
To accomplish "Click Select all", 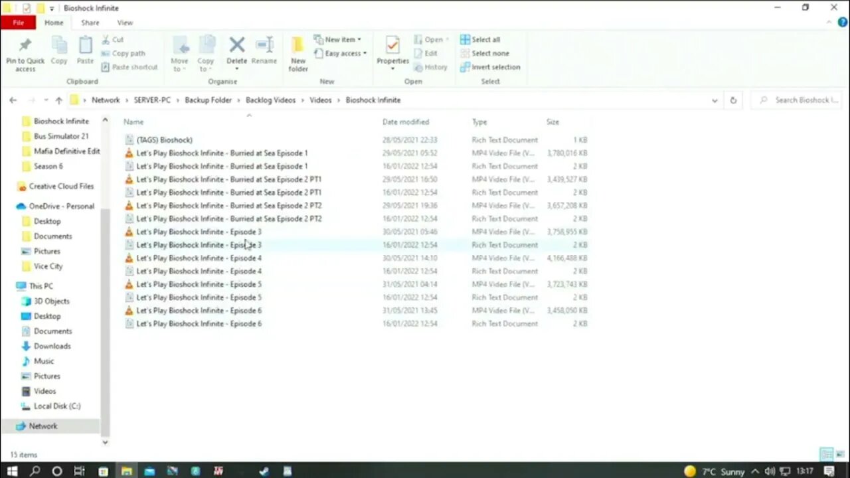I will coord(480,39).
